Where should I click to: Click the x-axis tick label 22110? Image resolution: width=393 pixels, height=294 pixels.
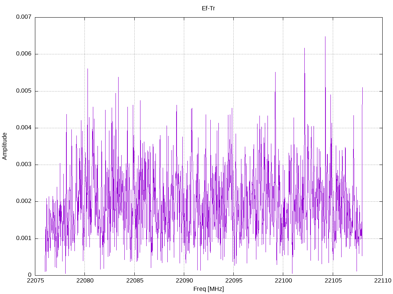(383, 281)
